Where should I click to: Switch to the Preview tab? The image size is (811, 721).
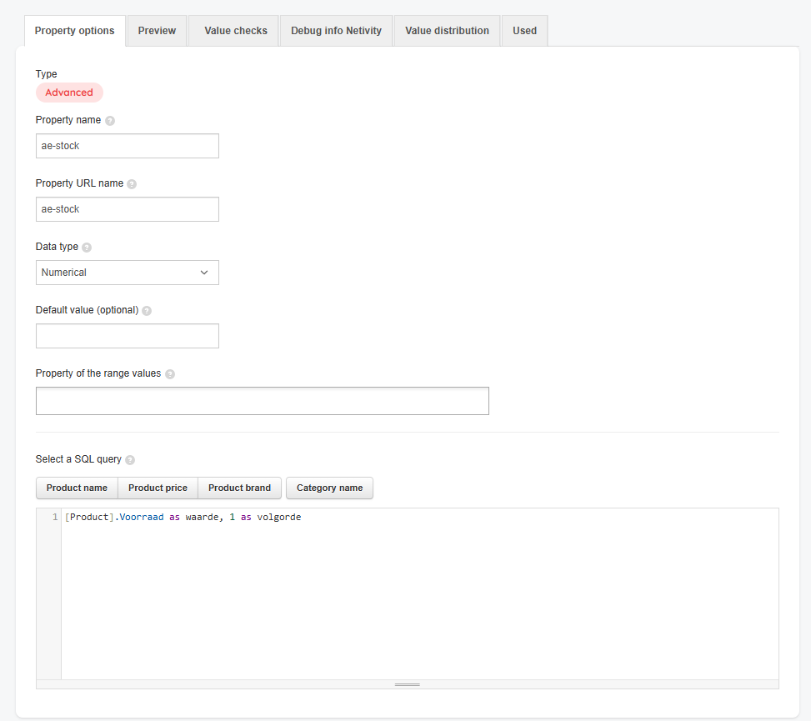(157, 31)
